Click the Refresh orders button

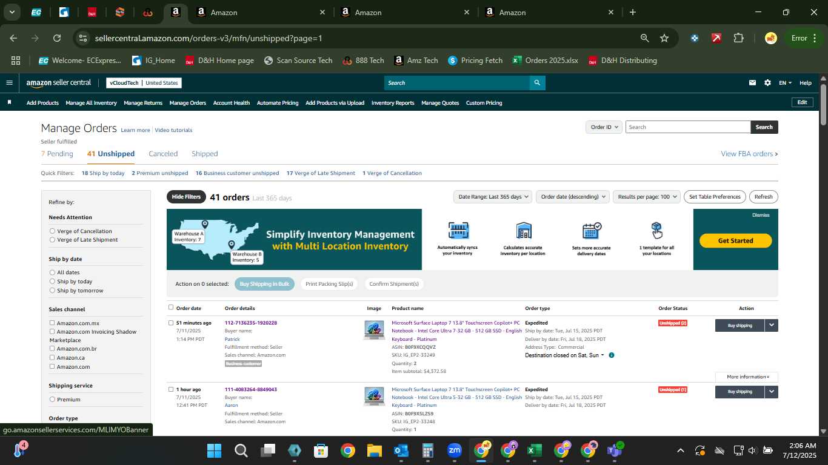click(764, 197)
